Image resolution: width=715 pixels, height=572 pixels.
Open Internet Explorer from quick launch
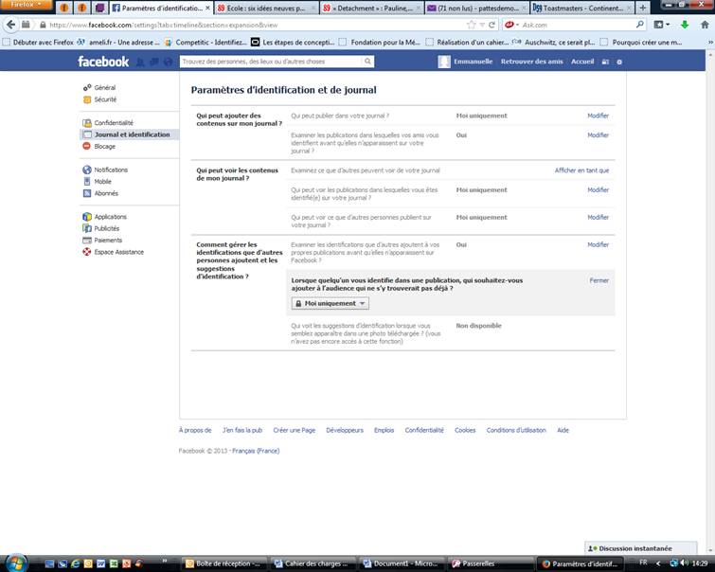(x=75, y=563)
